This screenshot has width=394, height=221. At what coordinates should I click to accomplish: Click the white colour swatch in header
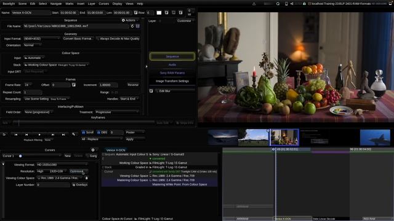click(x=159, y=12)
